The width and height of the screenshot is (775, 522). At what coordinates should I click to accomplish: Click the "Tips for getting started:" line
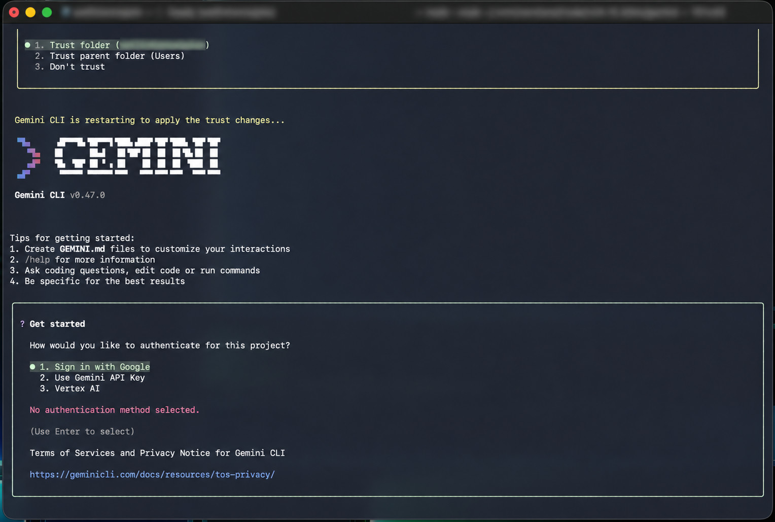tap(72, 238)
